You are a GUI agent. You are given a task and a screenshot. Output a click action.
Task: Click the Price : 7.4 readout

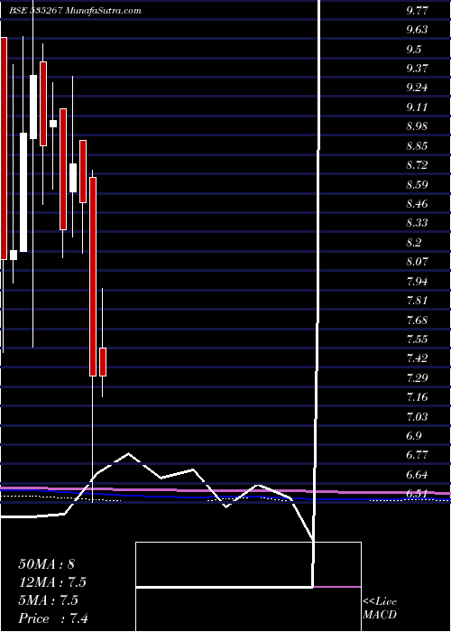[x=53, y=618]
